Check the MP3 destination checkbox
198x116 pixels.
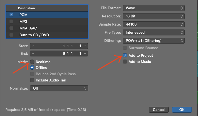pyautogui.click(x=11, y=21)
